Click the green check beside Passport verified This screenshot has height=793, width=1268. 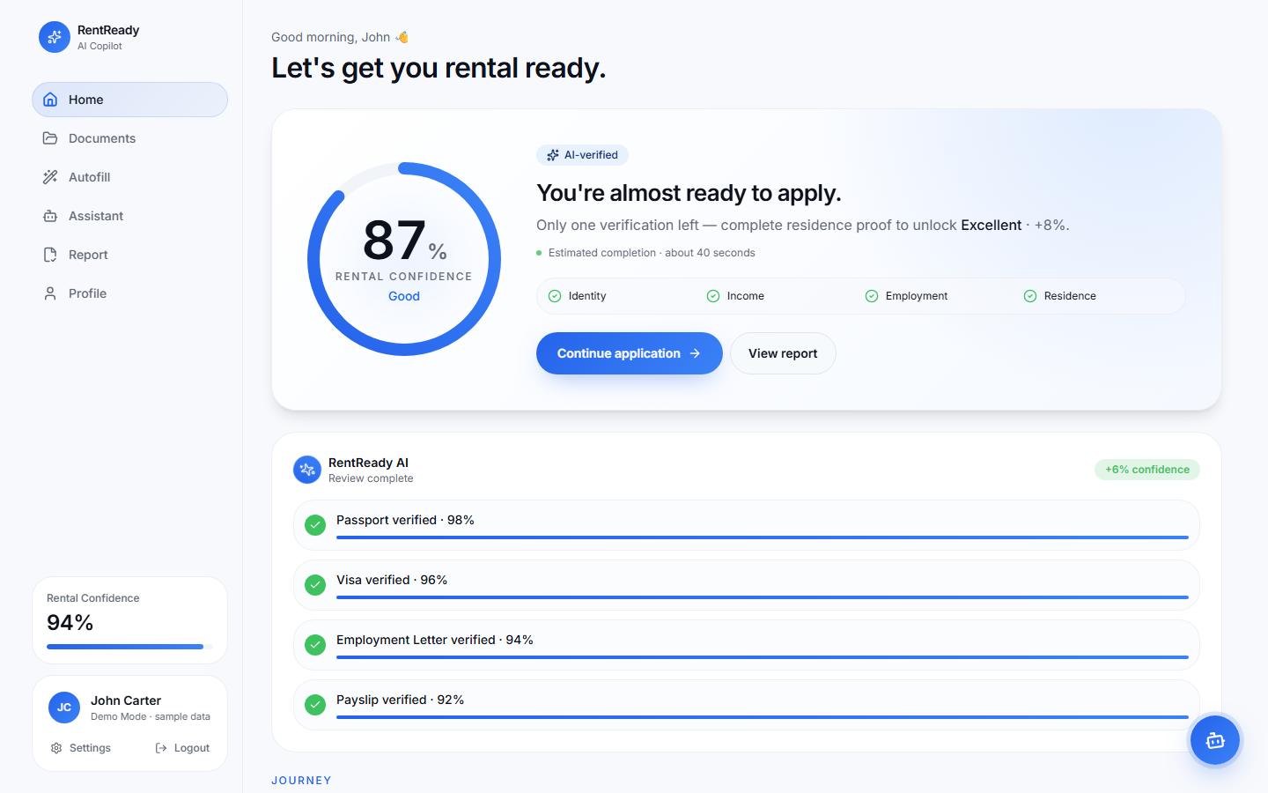point(315,525)
